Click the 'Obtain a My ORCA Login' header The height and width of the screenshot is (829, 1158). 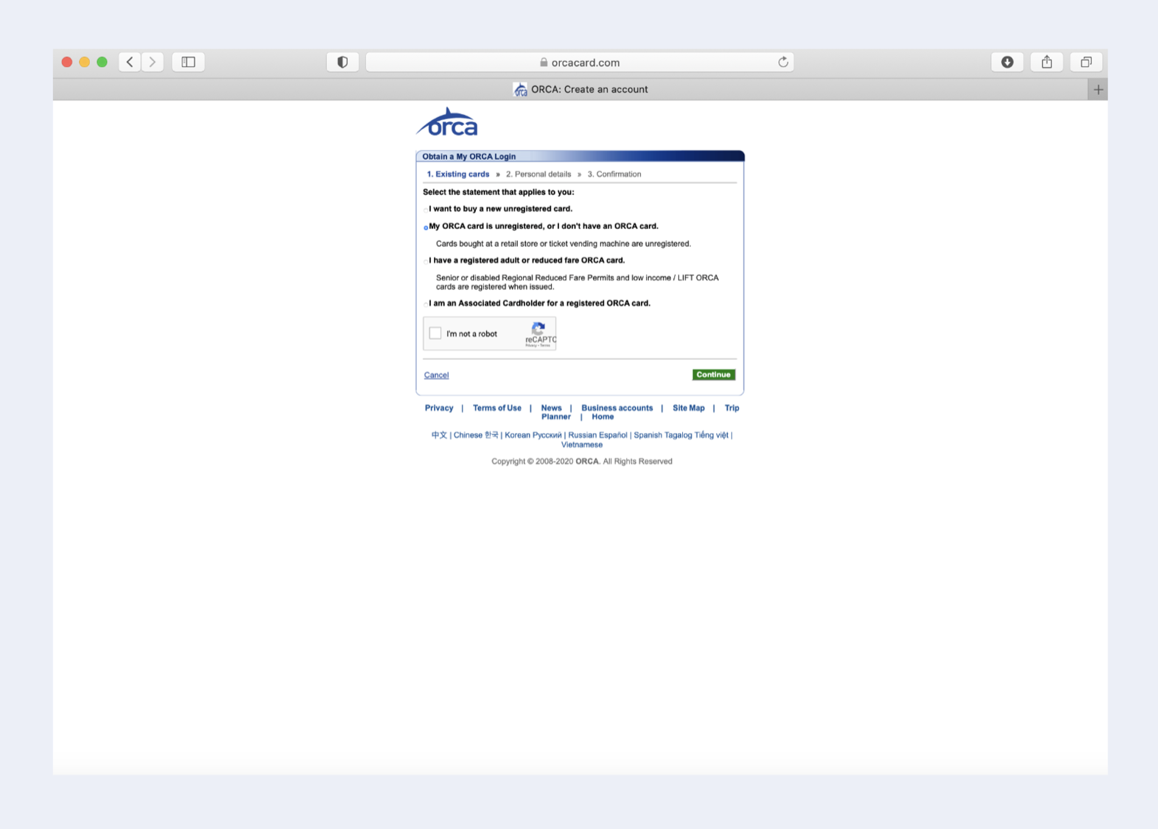[469, 156]
